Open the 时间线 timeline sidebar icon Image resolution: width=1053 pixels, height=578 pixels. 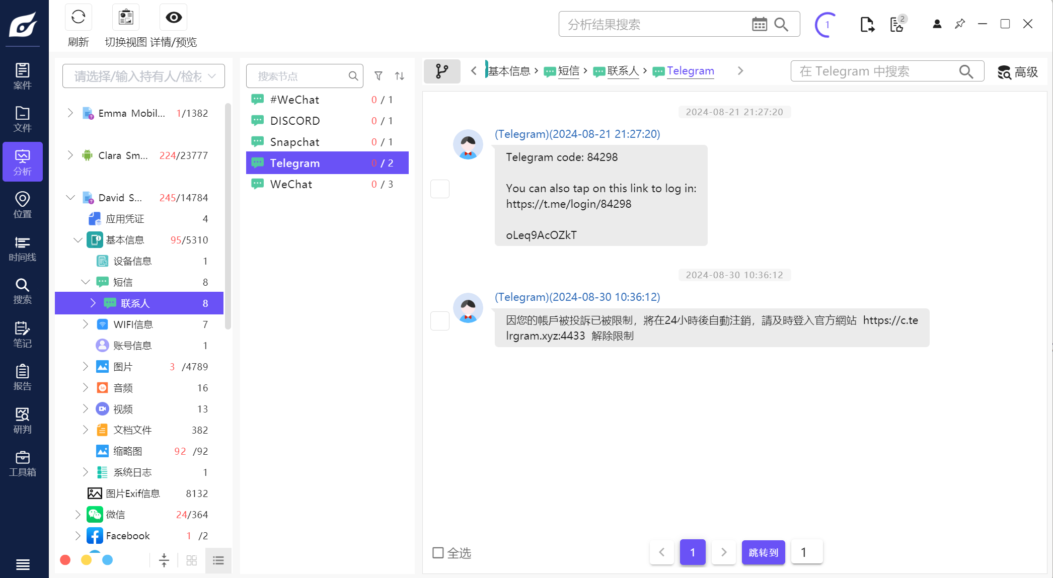(22, 249)
